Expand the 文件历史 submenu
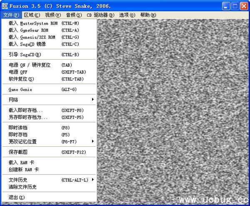The image size is (250, 206). [49, 180]
